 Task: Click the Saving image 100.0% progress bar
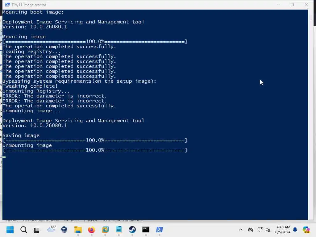(x=95, y=140)
